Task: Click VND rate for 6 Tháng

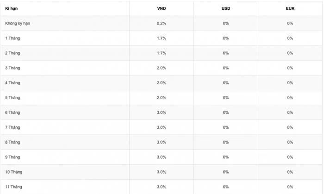Action: coord(161,113)
